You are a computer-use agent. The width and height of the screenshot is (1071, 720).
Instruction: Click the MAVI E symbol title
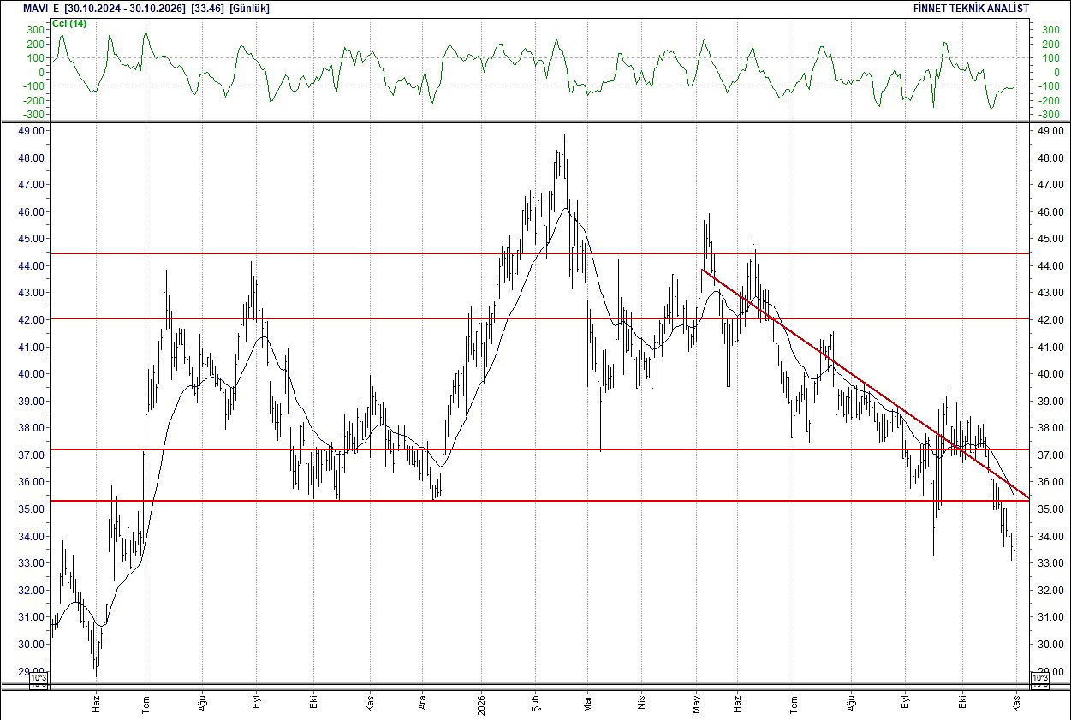pyautogui.click(x=42, y=8)
